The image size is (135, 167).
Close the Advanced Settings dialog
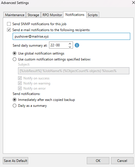point(133,3)
